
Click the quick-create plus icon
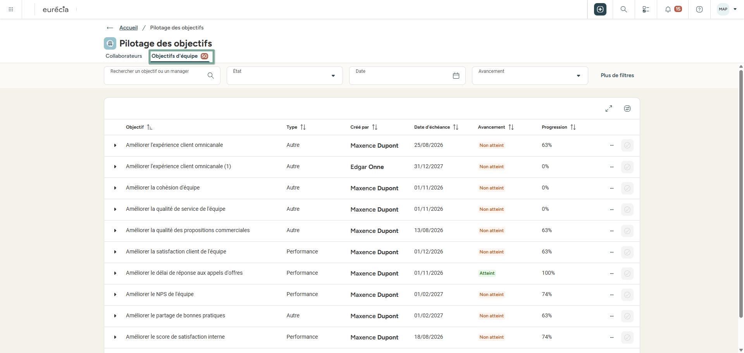(x=600, y=9)
